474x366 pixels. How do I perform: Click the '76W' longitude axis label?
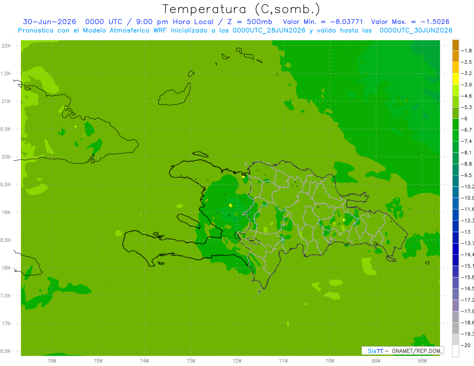(52, 360)
